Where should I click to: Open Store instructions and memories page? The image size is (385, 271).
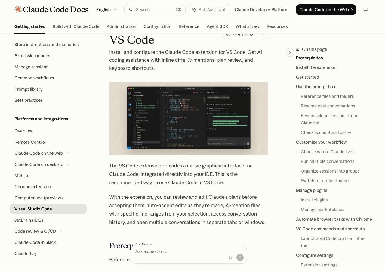coord(46,45)
